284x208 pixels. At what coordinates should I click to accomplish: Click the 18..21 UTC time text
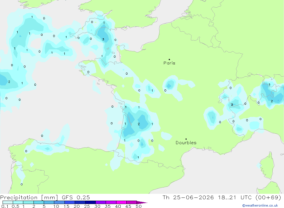point(235,198)
